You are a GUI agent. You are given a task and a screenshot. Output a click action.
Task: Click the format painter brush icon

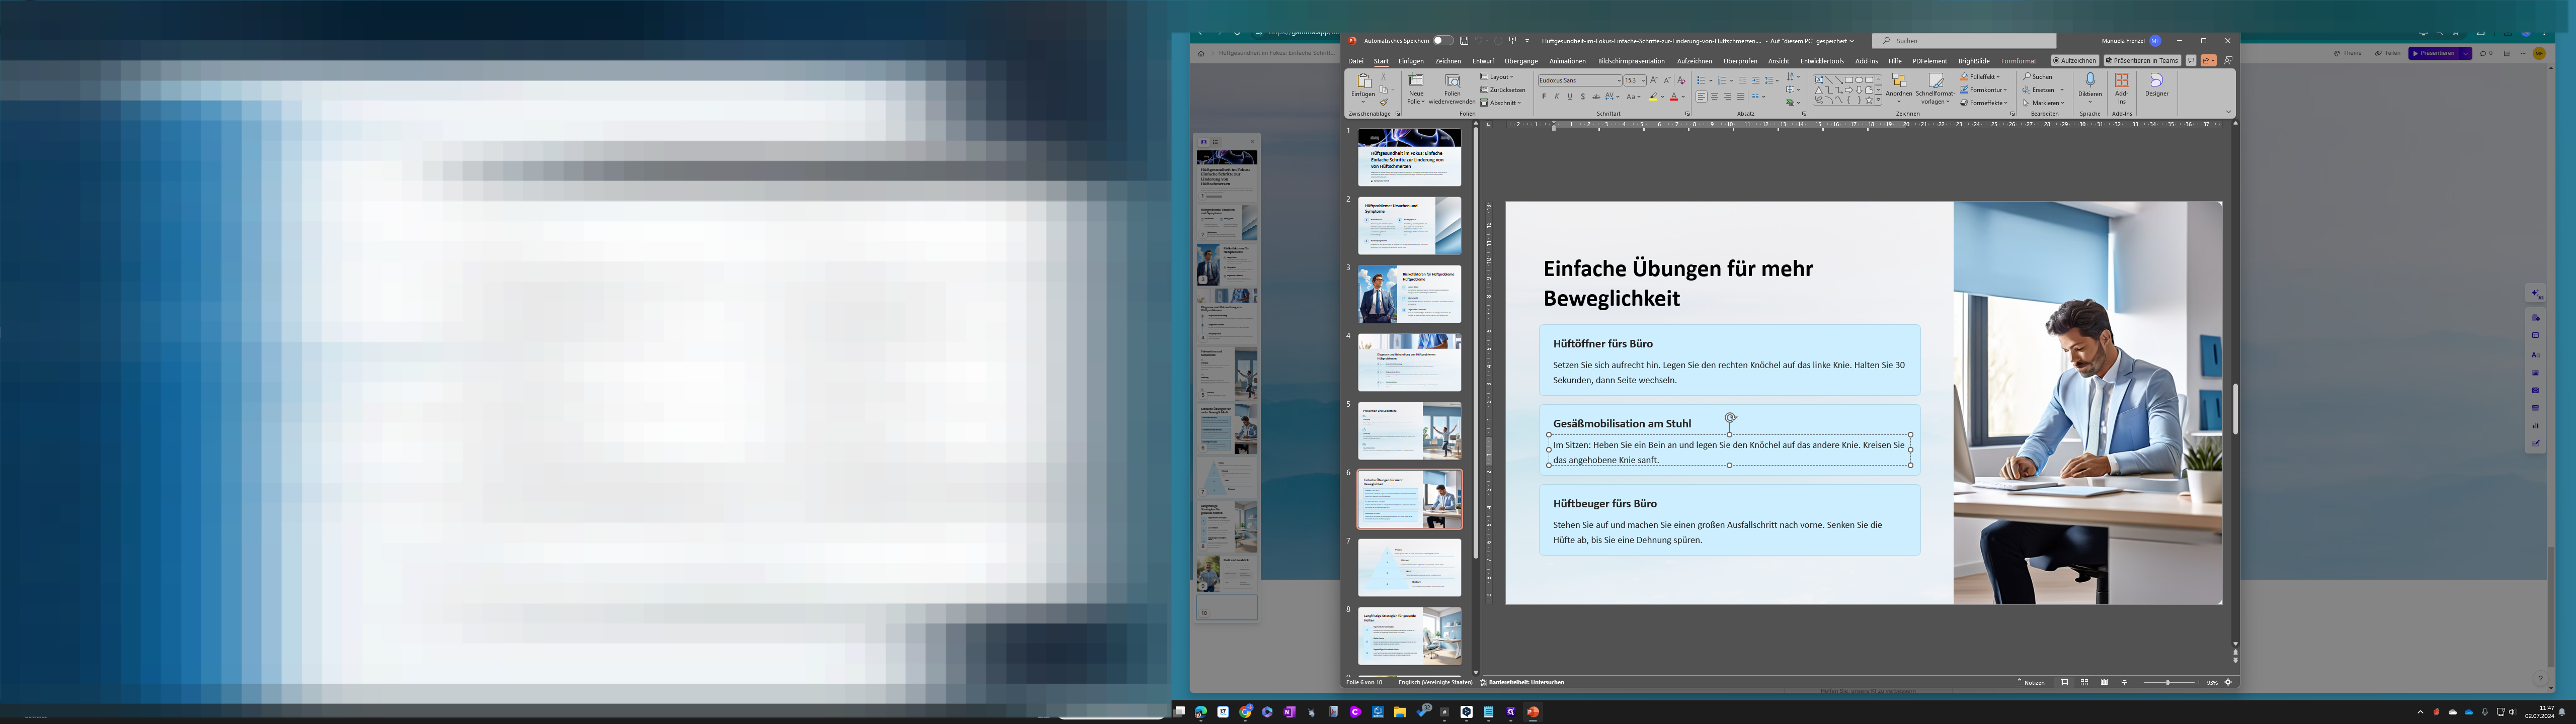[1384, 102]
